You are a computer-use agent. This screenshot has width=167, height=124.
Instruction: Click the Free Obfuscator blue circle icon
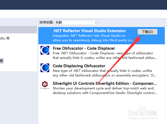click(x=45, y=51)
